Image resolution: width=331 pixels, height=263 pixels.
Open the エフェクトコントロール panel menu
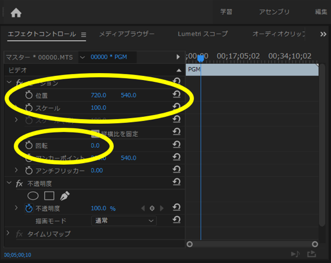[83, 34]
